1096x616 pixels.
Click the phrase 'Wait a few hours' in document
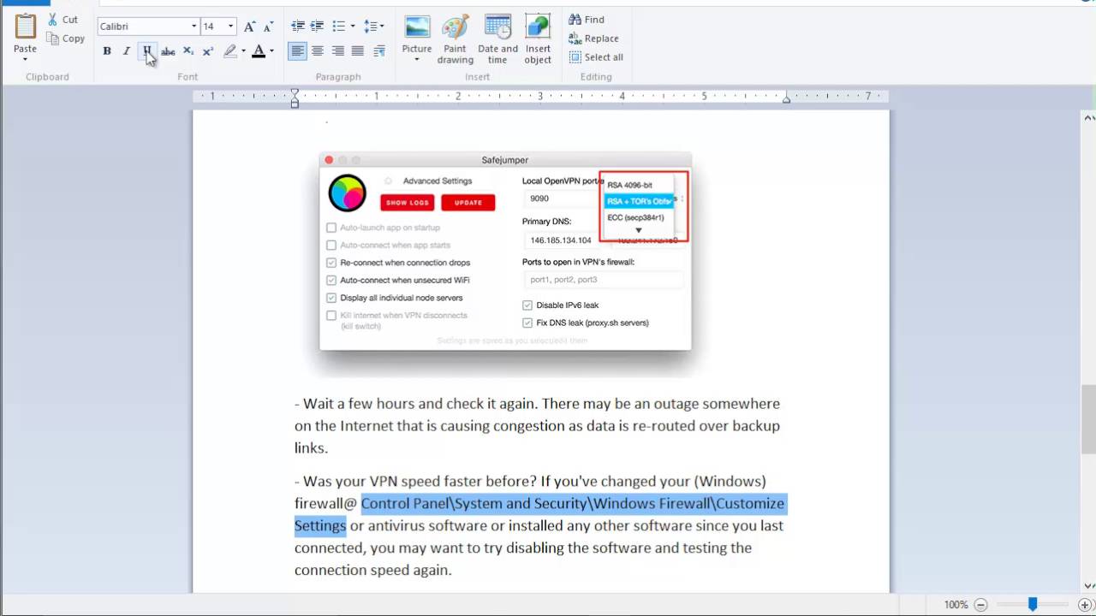click(359, 403)
